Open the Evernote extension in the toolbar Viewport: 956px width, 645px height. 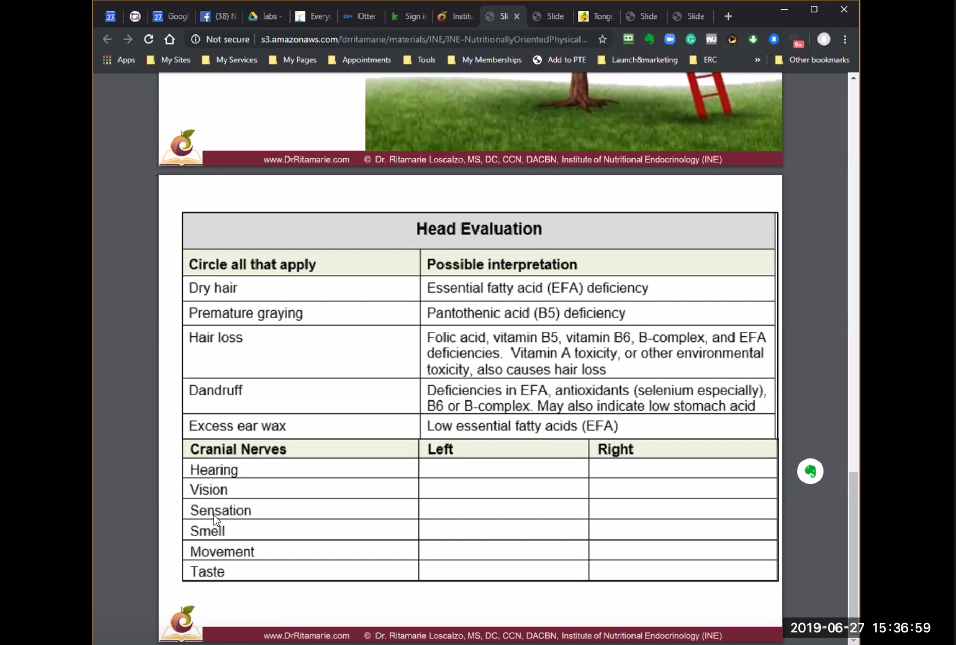coord(649,39)
